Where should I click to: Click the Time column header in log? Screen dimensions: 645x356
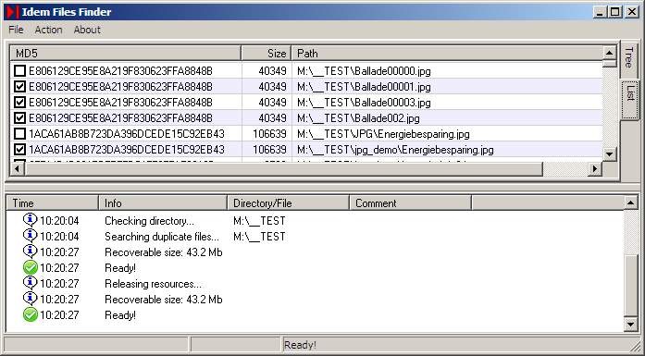click(52, 203)
